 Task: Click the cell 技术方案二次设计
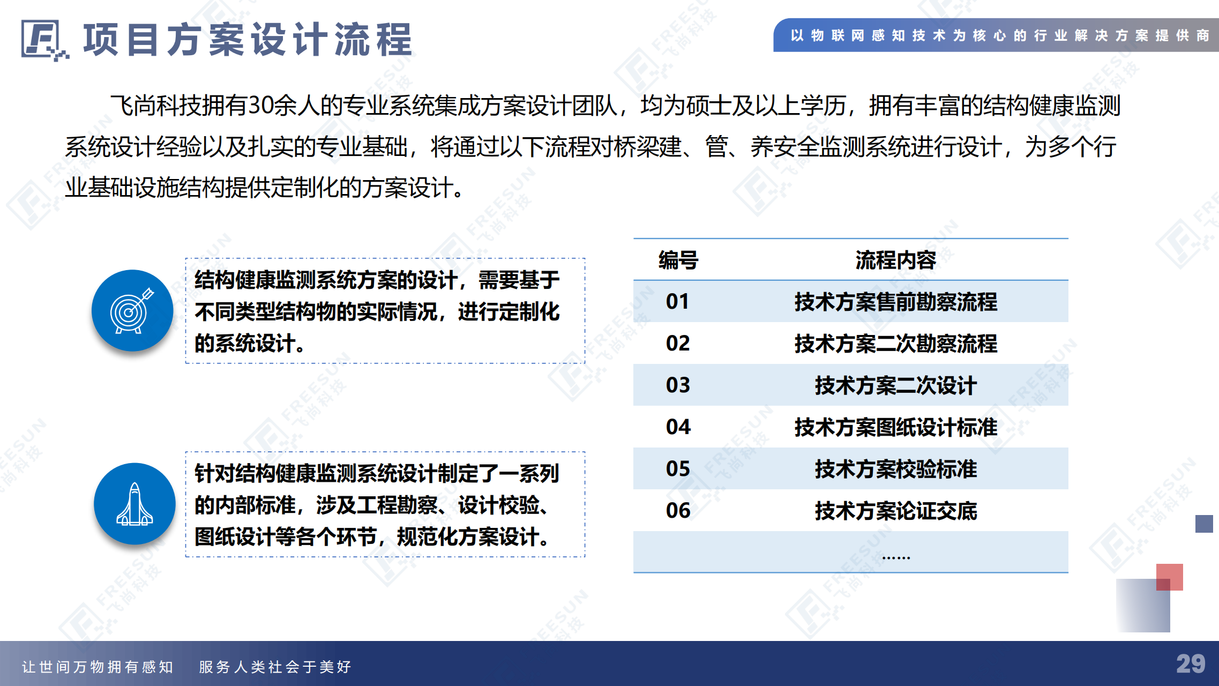895,385
